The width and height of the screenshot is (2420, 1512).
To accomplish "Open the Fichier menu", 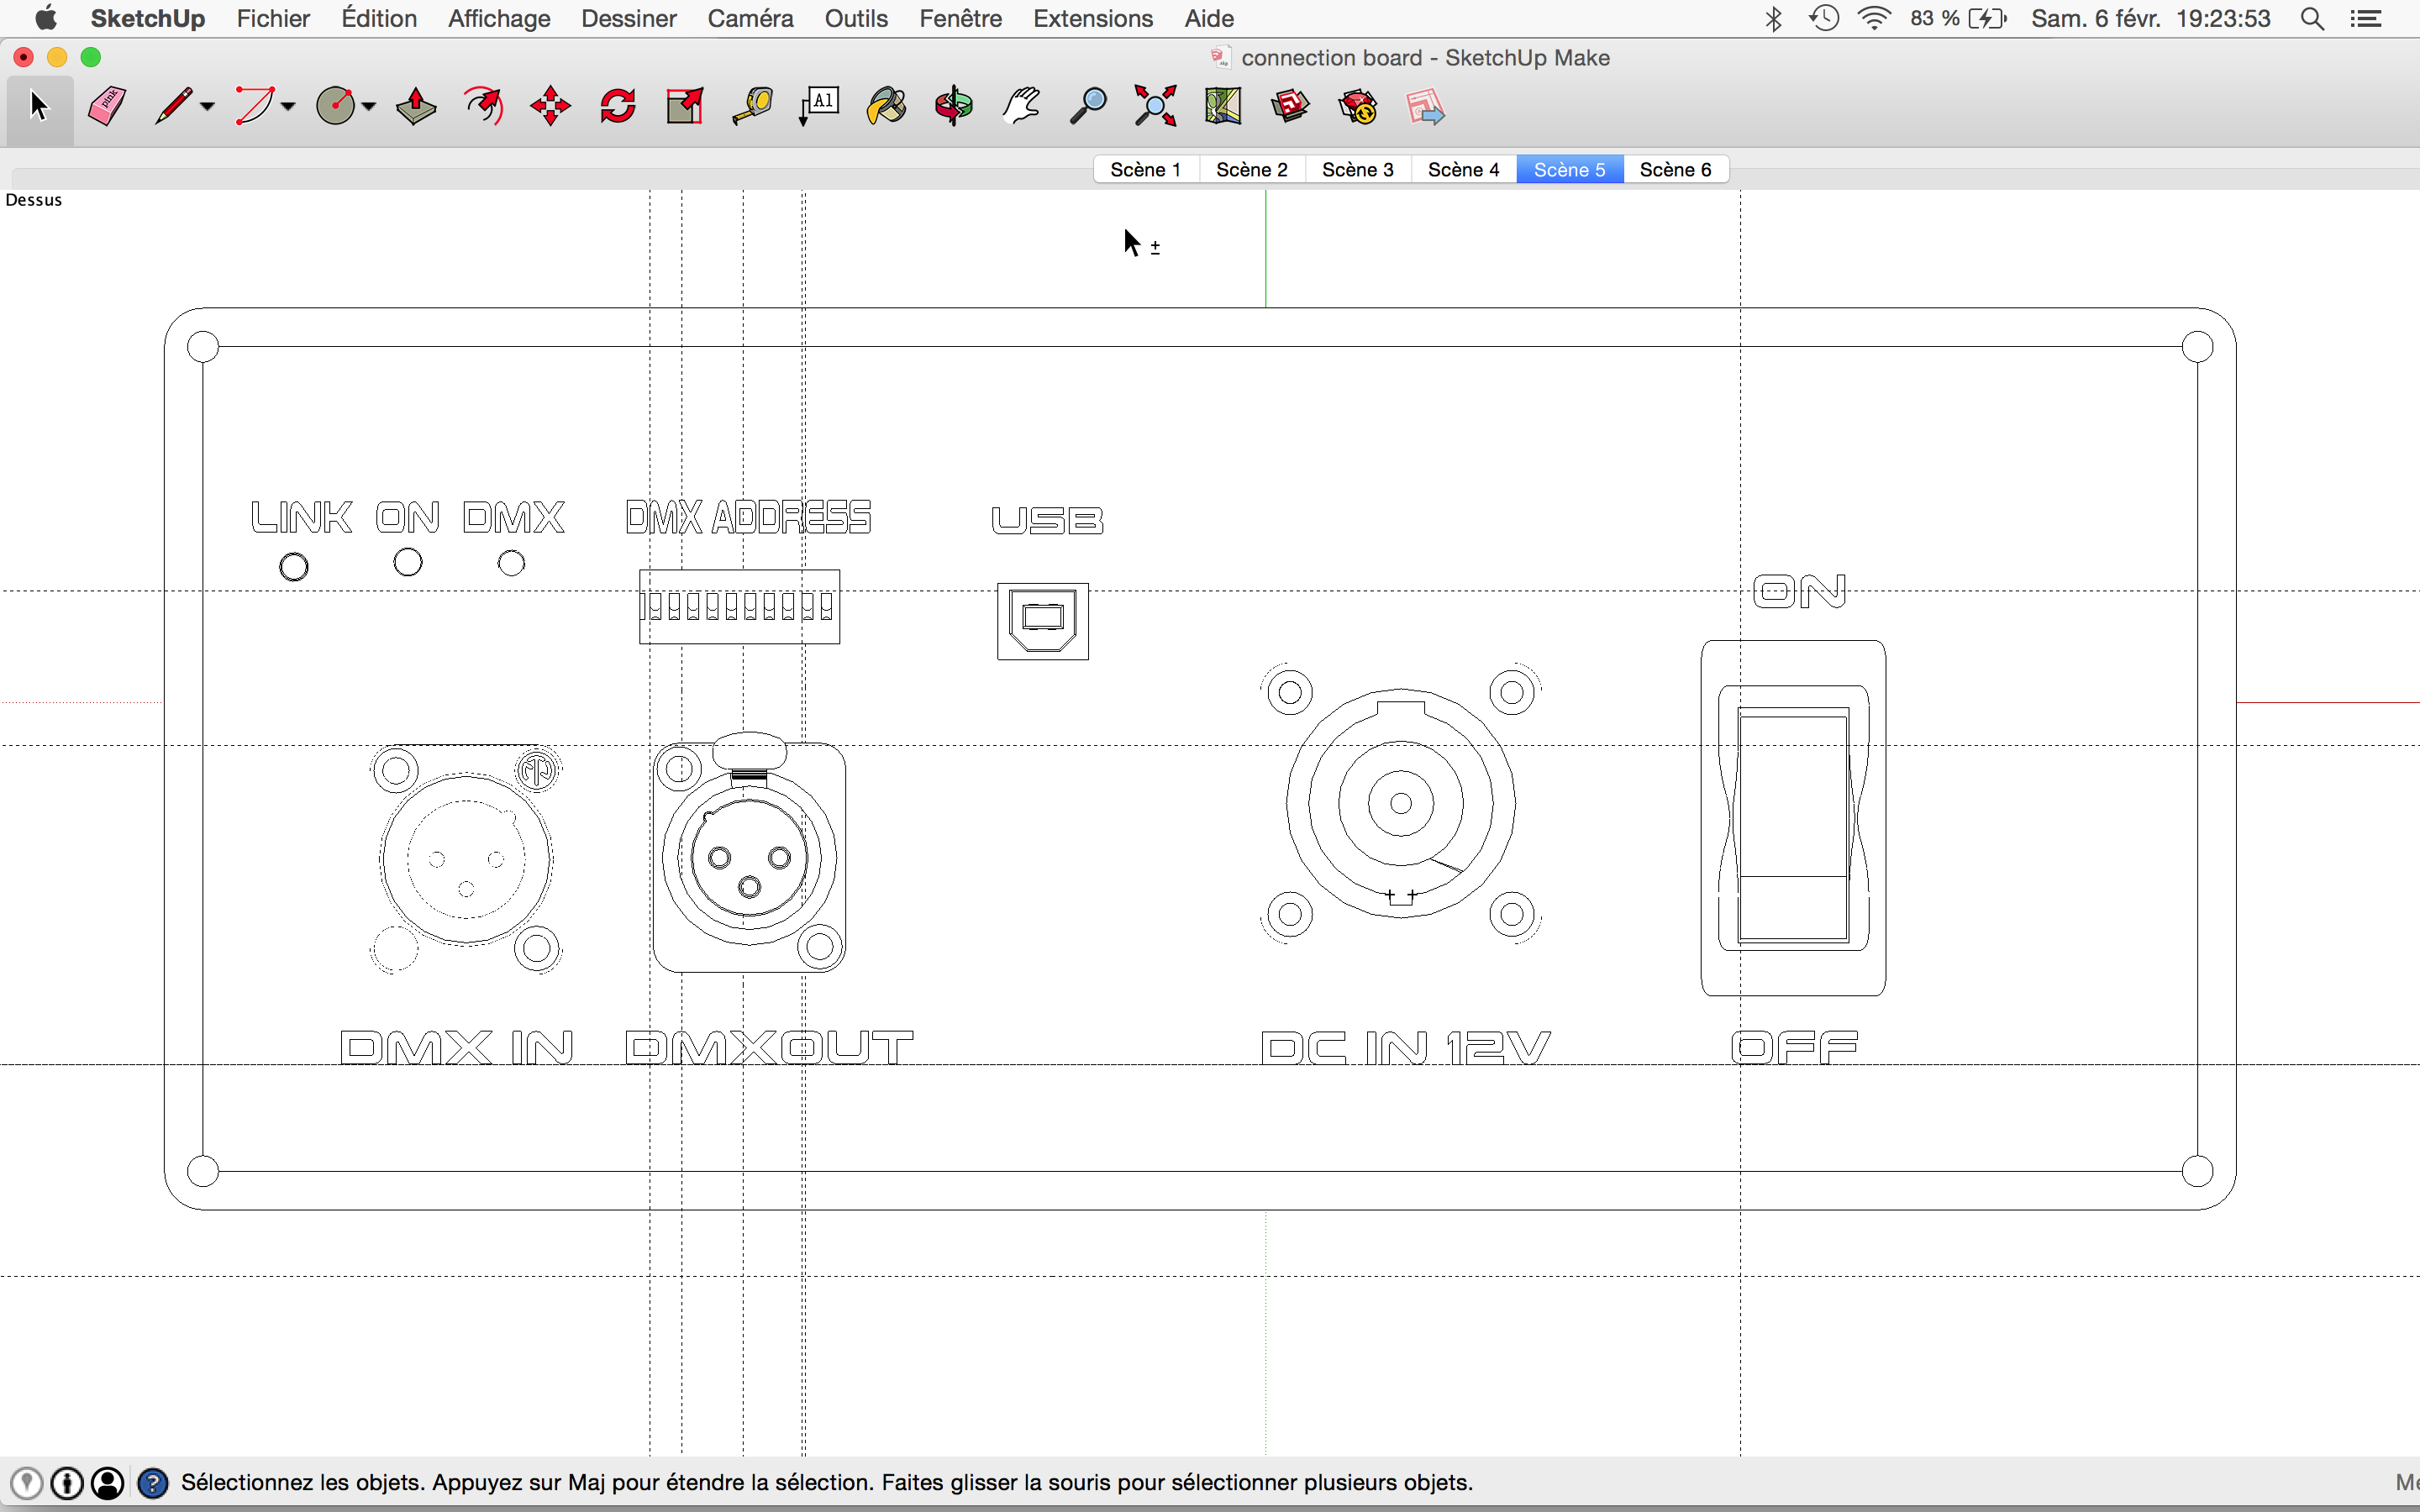I will (x=273, y=18).
